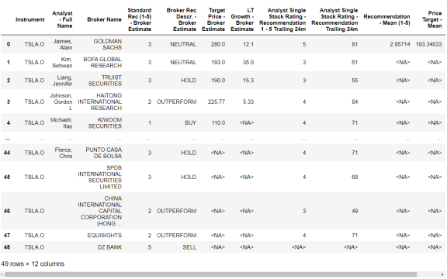Click the DZ BANK cell

click(109, 247)
